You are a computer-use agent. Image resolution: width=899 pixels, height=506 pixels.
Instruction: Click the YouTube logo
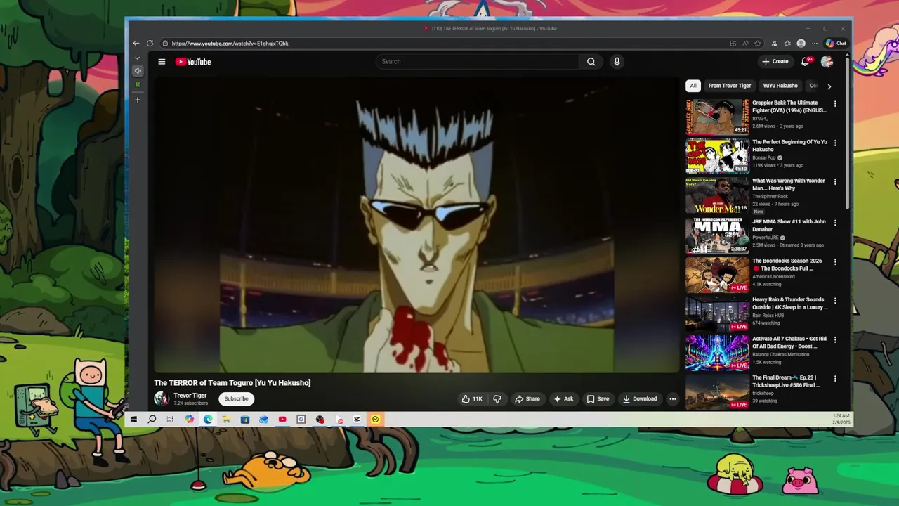[193, 62]
